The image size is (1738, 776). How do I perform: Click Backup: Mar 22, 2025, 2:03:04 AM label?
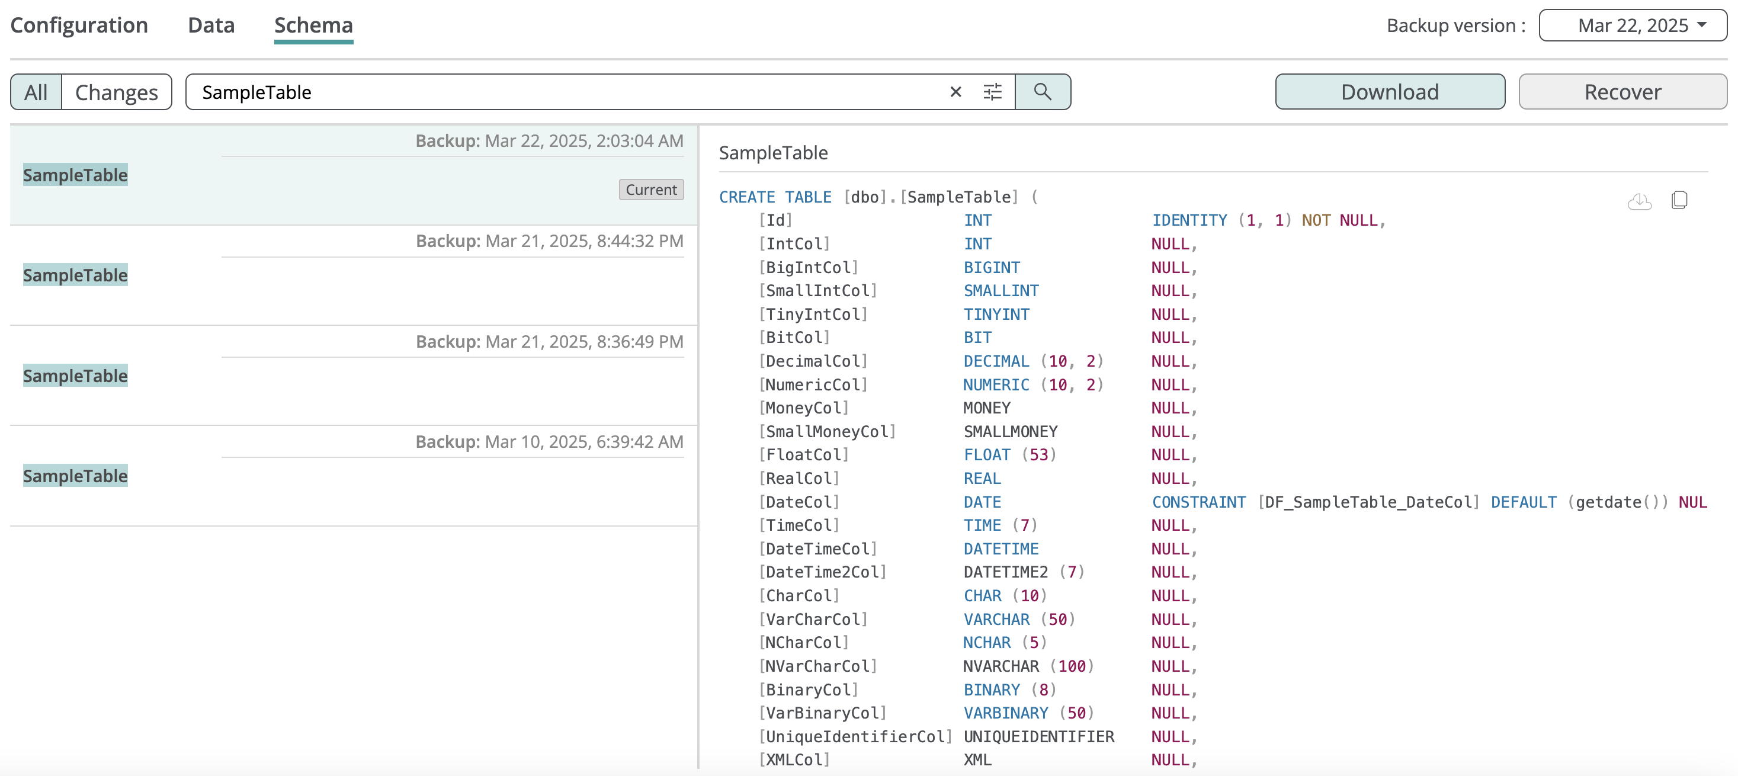coord(549,140)
